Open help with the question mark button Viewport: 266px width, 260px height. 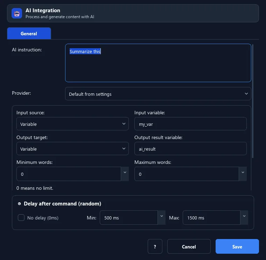point(155,246)
